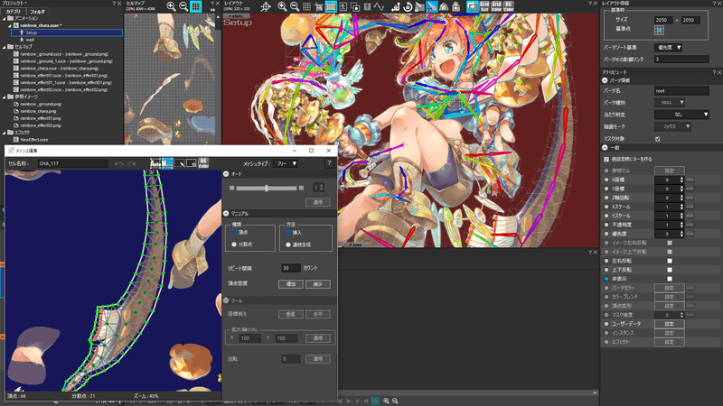Click the timeline horizontal scrollbar

pyautogui.click(x=468, y=392)
